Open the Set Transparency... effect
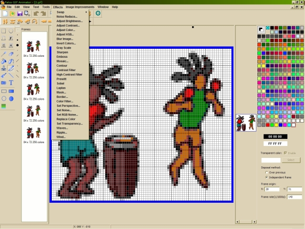The width and height of the screenshot is (305, 229). point(70,124)
